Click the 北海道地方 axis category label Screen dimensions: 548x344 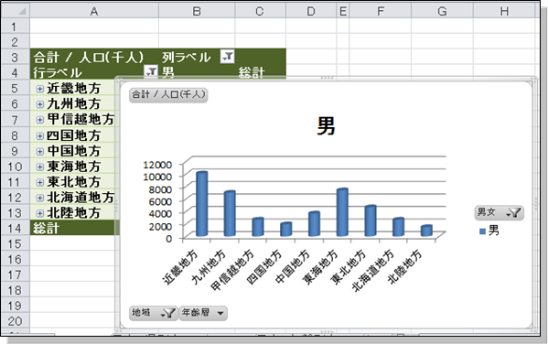[372, 270]
